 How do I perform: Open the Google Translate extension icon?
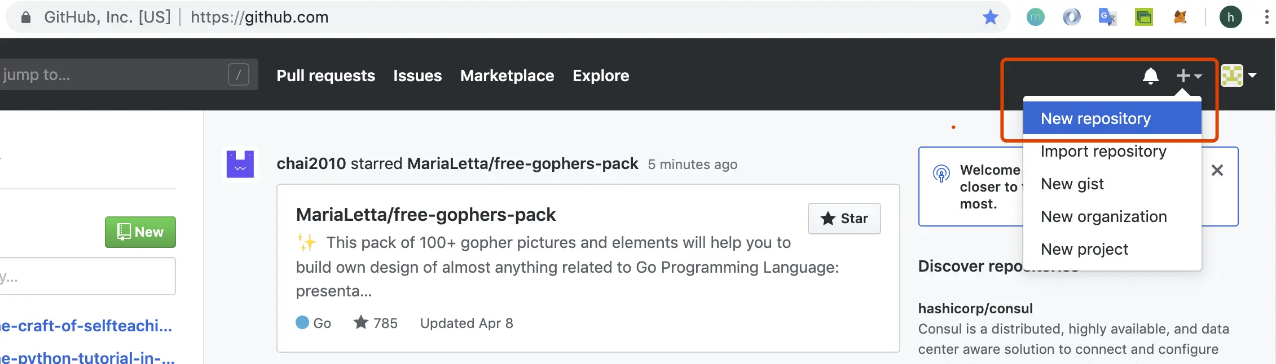point(1107,17)
